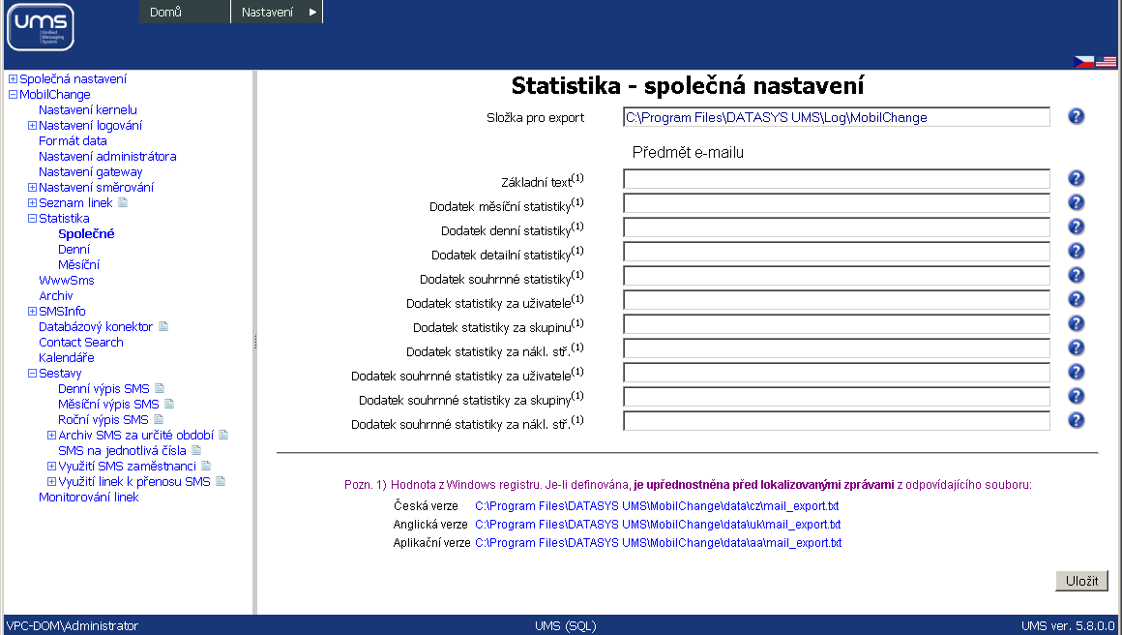Expand the Společná nastavení tree node

pos(13,78)
